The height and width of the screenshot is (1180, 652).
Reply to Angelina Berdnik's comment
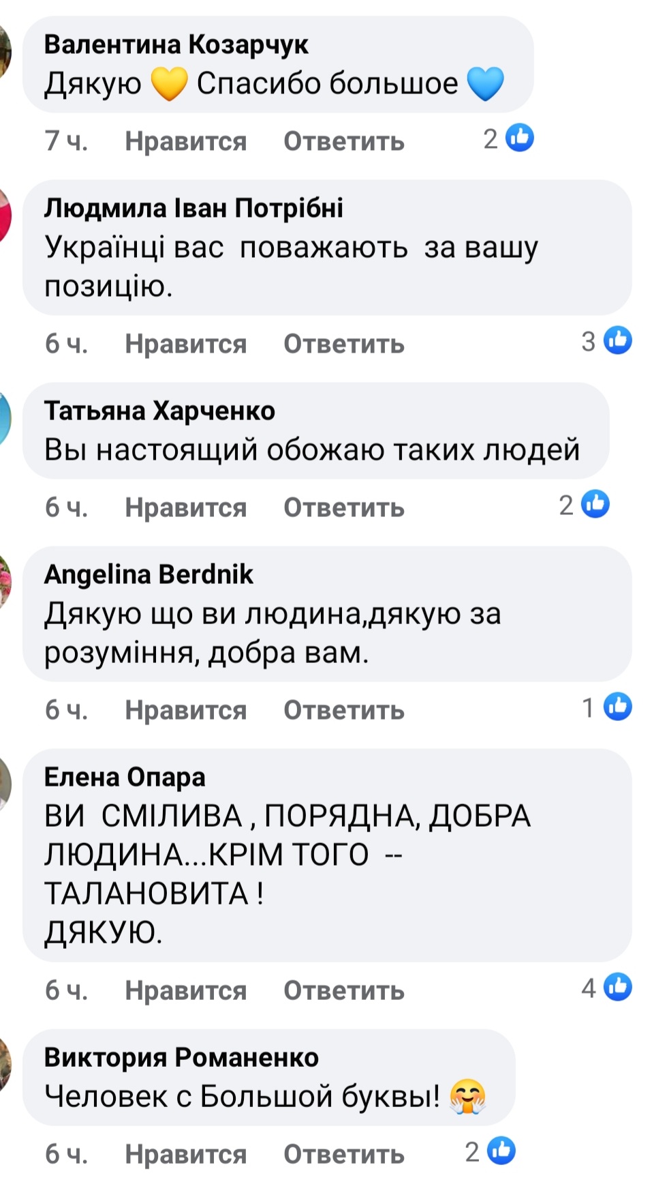[344, 710]
